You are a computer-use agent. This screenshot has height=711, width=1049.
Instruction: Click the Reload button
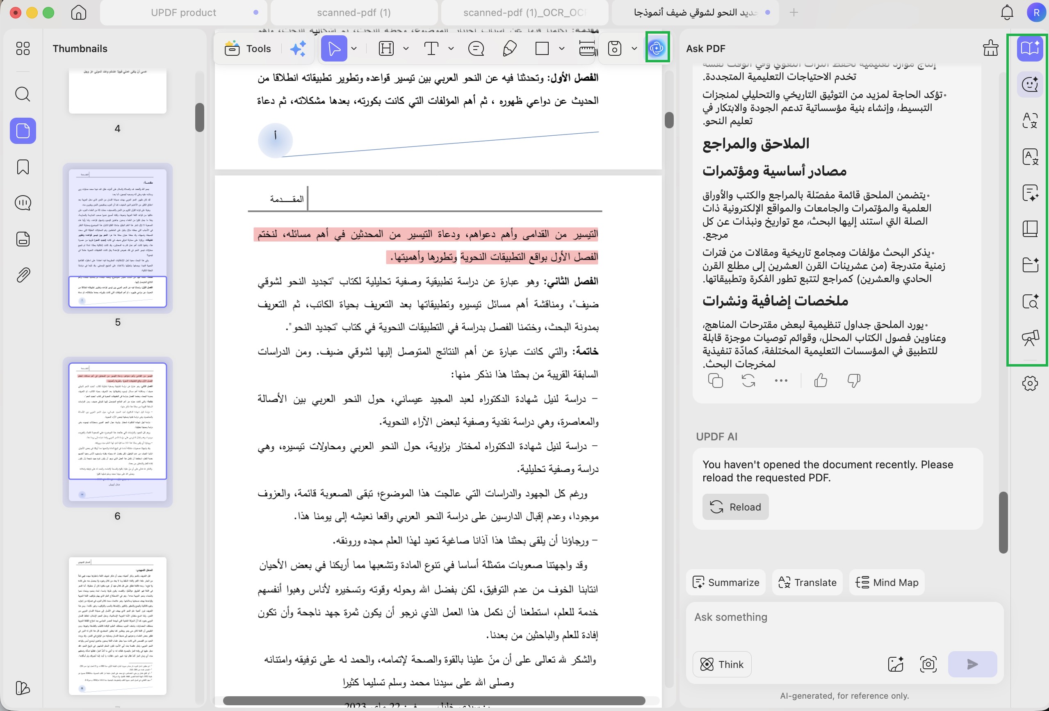click(735, 507)
